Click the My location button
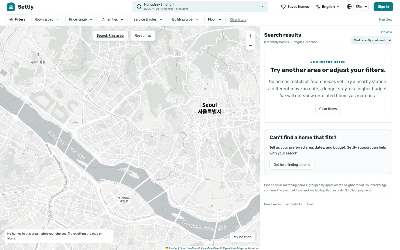Image resolution: width=400 pixels, height=250 pixels. point(242,237)
